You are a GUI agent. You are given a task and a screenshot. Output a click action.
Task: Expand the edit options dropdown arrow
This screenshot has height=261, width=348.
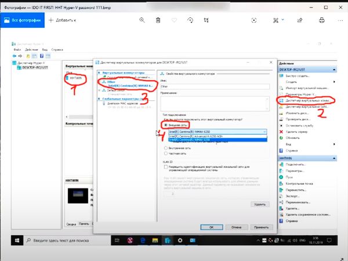click(283, 20)
